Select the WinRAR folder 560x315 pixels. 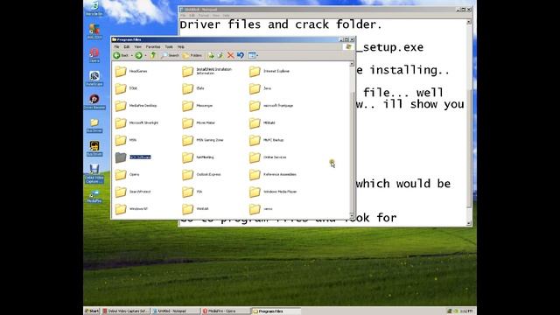coord(196,209)
